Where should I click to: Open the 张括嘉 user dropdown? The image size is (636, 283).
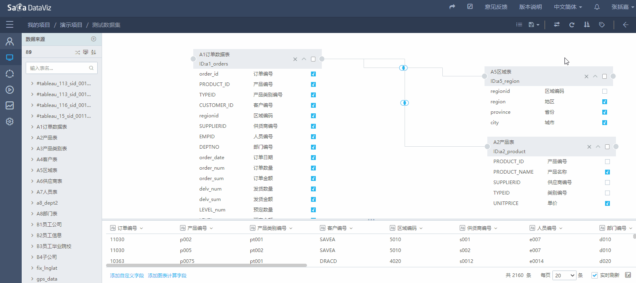click(x=623, y=7)
